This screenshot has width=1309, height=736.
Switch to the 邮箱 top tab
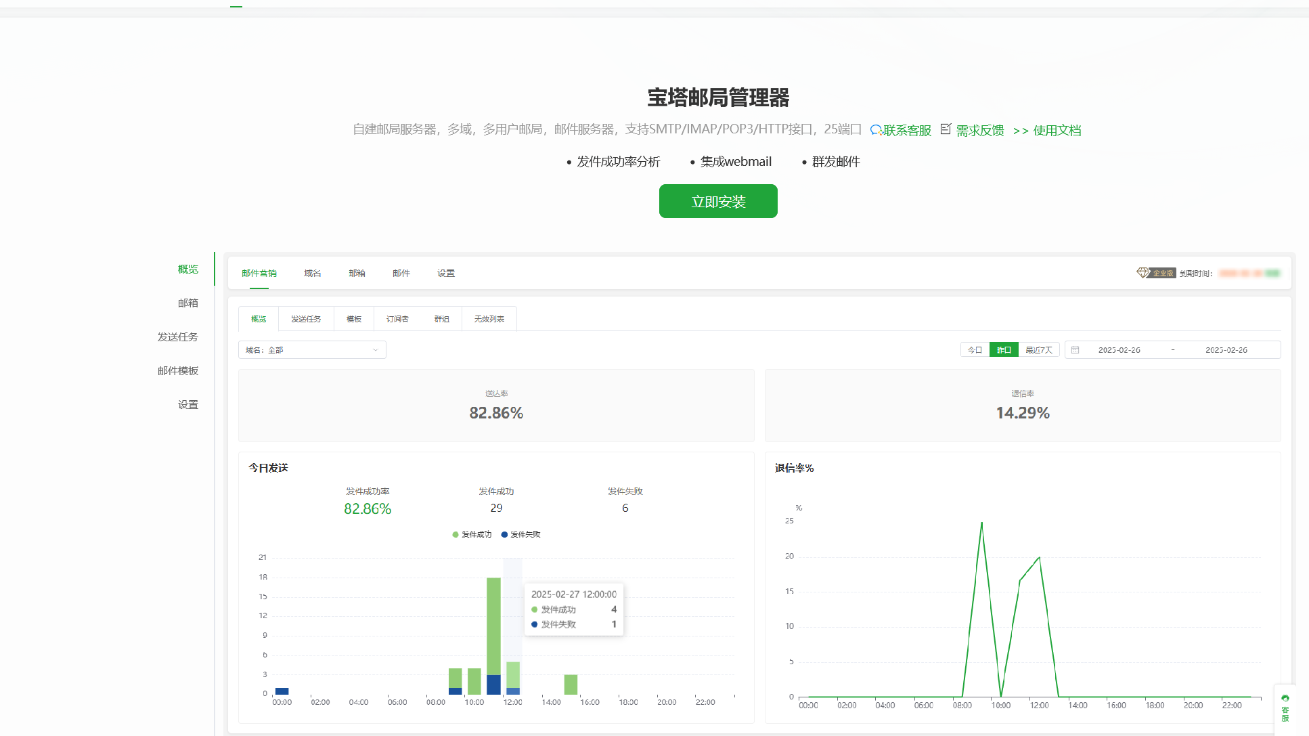357,273
